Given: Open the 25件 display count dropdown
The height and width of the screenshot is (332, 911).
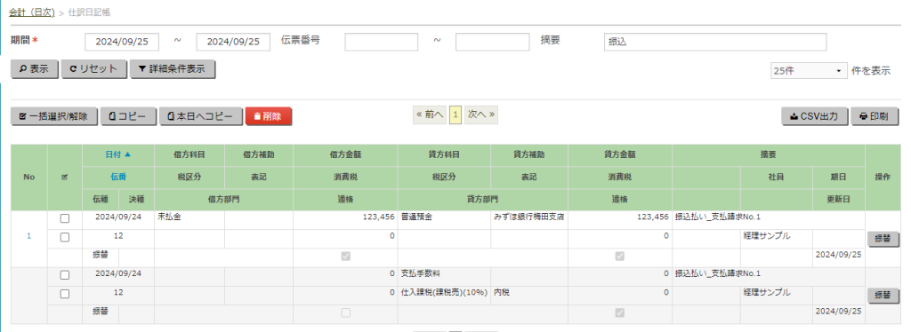Looking at the screenshot, I should point(809,71).
